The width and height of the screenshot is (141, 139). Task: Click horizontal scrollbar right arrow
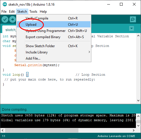click(134, 131)
